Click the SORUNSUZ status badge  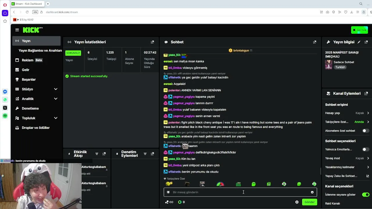(73, 53)
